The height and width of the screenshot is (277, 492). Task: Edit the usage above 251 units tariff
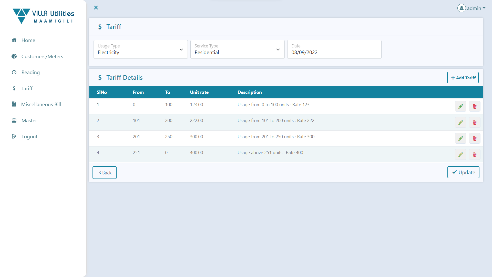(x=460, y=155)
